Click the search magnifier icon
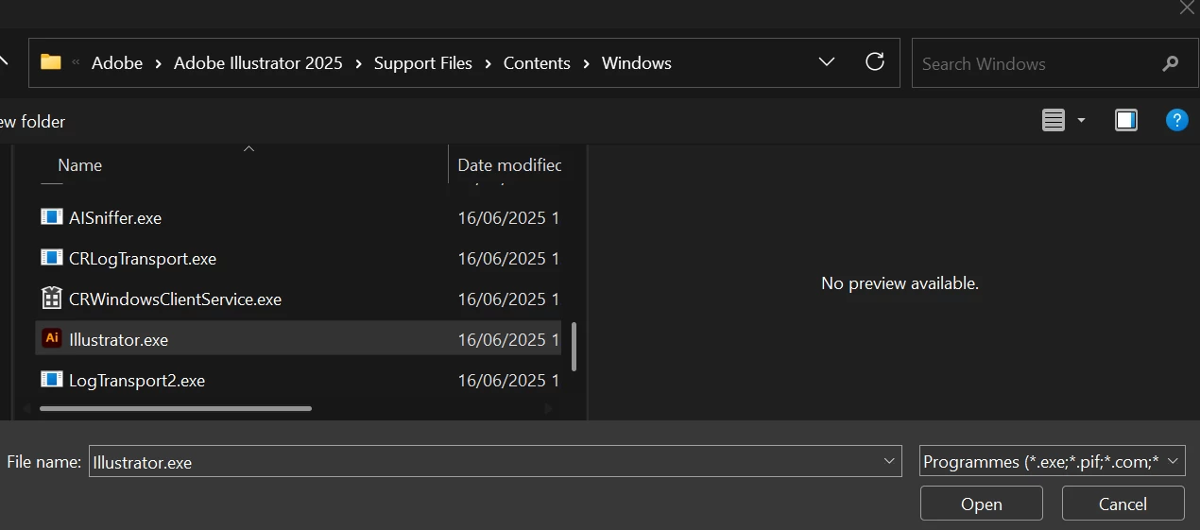The width and height of the screenshot is (1200, 530). coord(1171,63)
